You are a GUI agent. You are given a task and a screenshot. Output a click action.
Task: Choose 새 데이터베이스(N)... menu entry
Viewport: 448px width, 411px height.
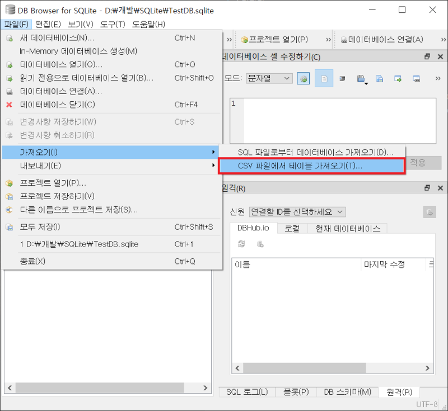[112, 37]
